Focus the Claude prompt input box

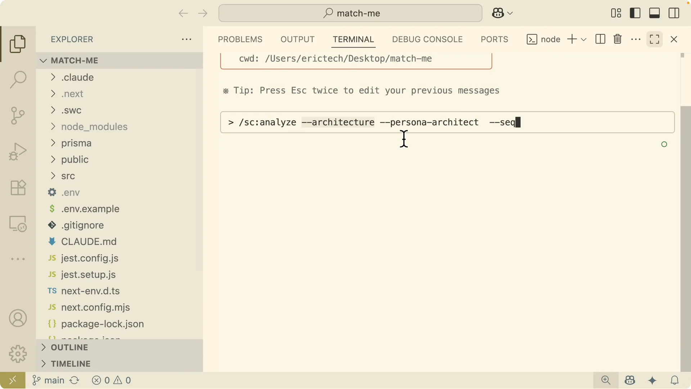pos(447,122)
